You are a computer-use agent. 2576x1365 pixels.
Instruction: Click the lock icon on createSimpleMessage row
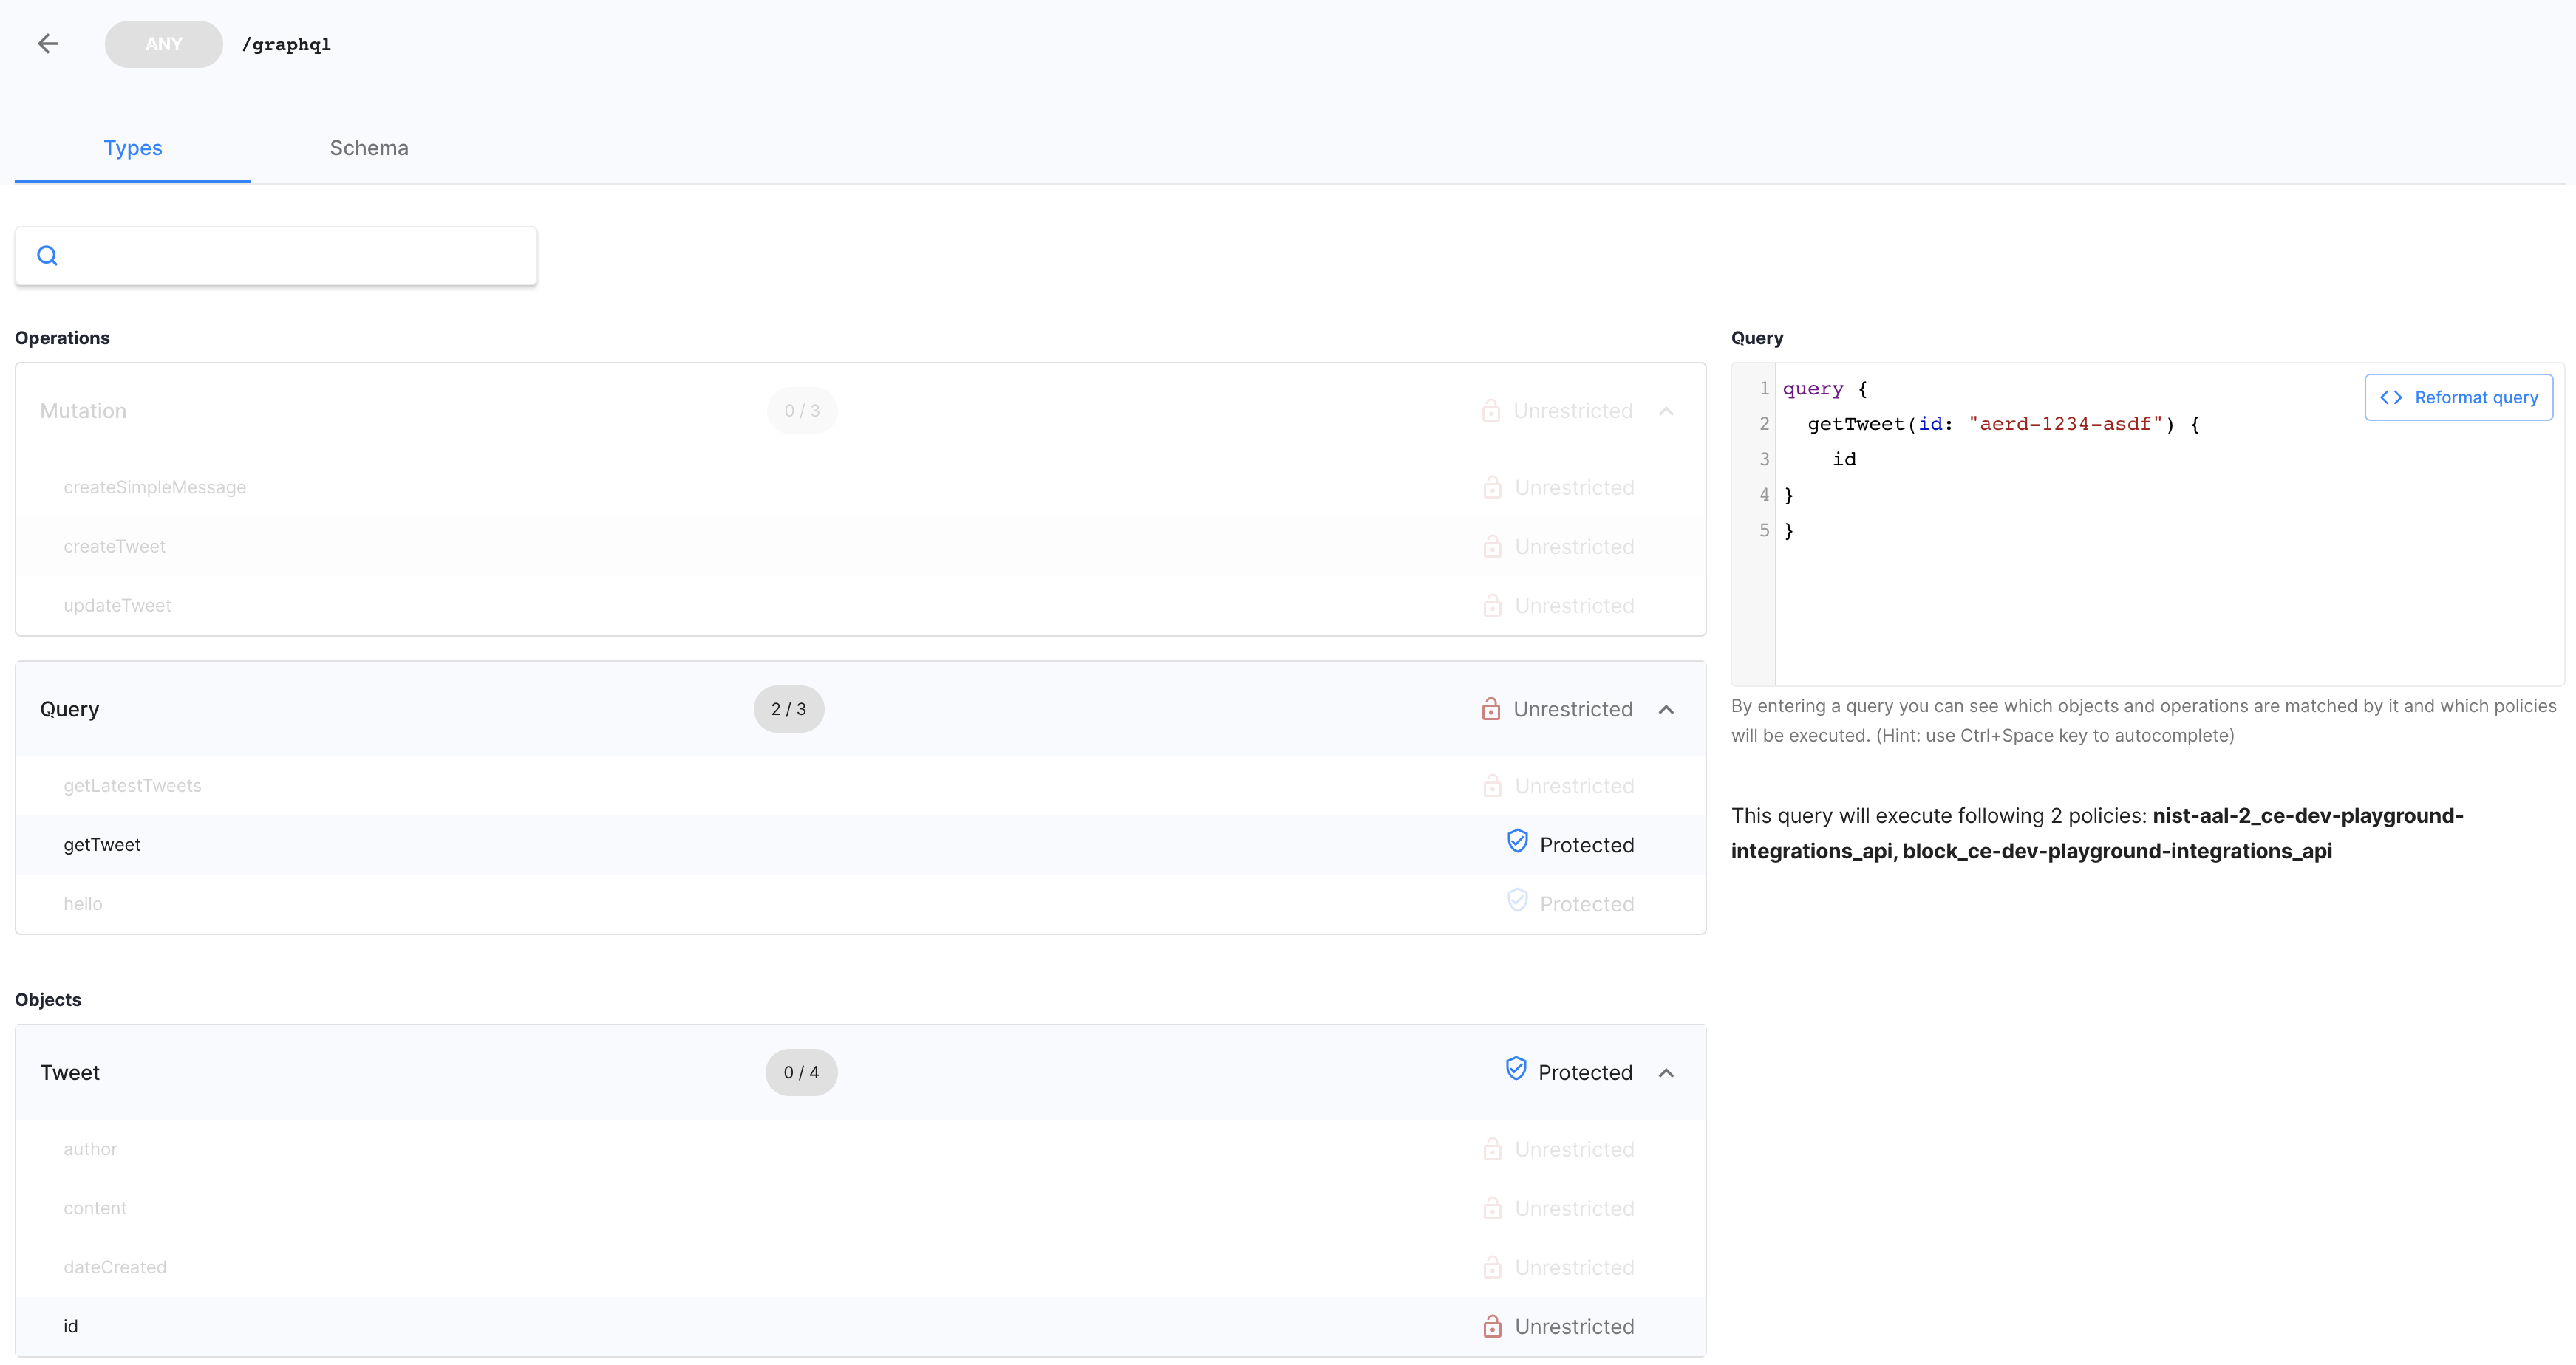pos(1492,487)
